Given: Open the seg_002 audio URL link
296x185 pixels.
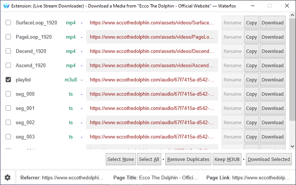Looking at the screenshot, I should tap(152, 122).
